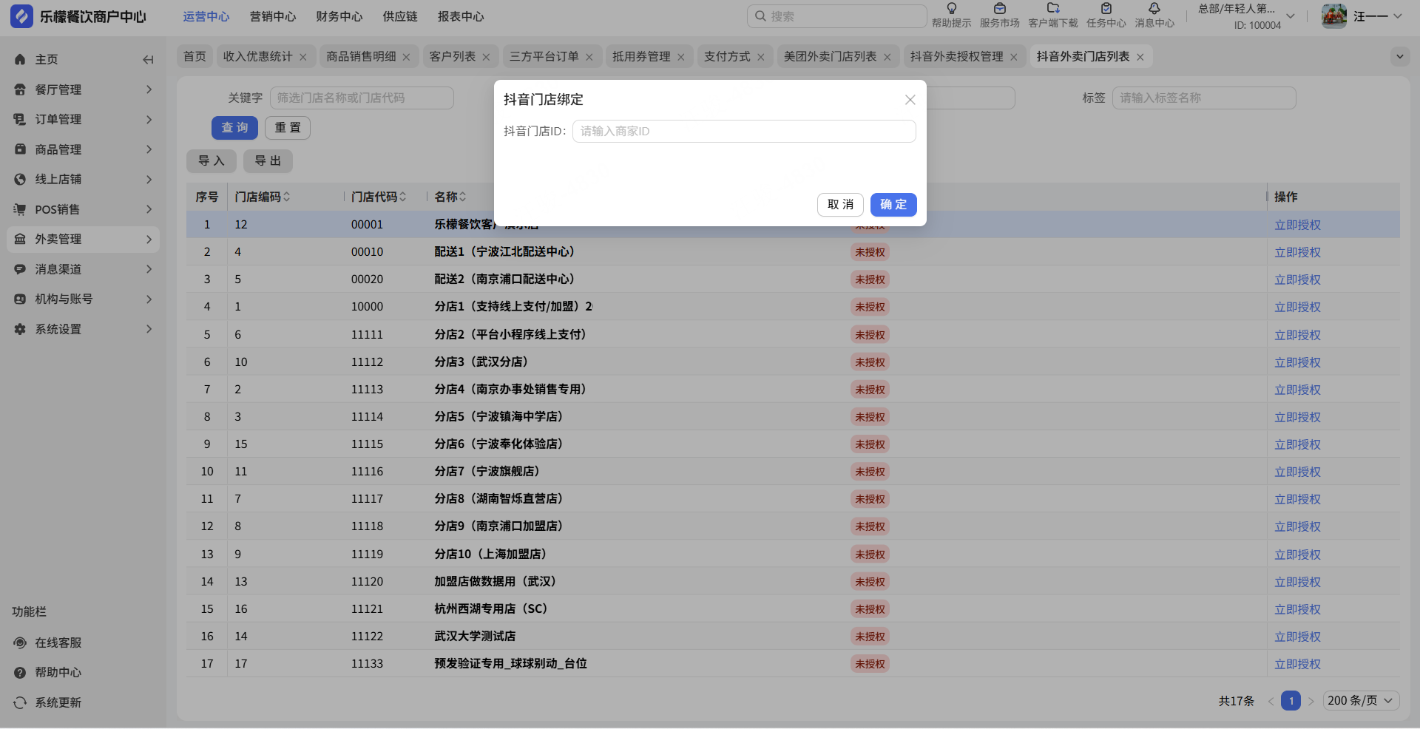1420x729 pixels.
Task: Click 取消 in the binding dialog
Action: [840, 205]
